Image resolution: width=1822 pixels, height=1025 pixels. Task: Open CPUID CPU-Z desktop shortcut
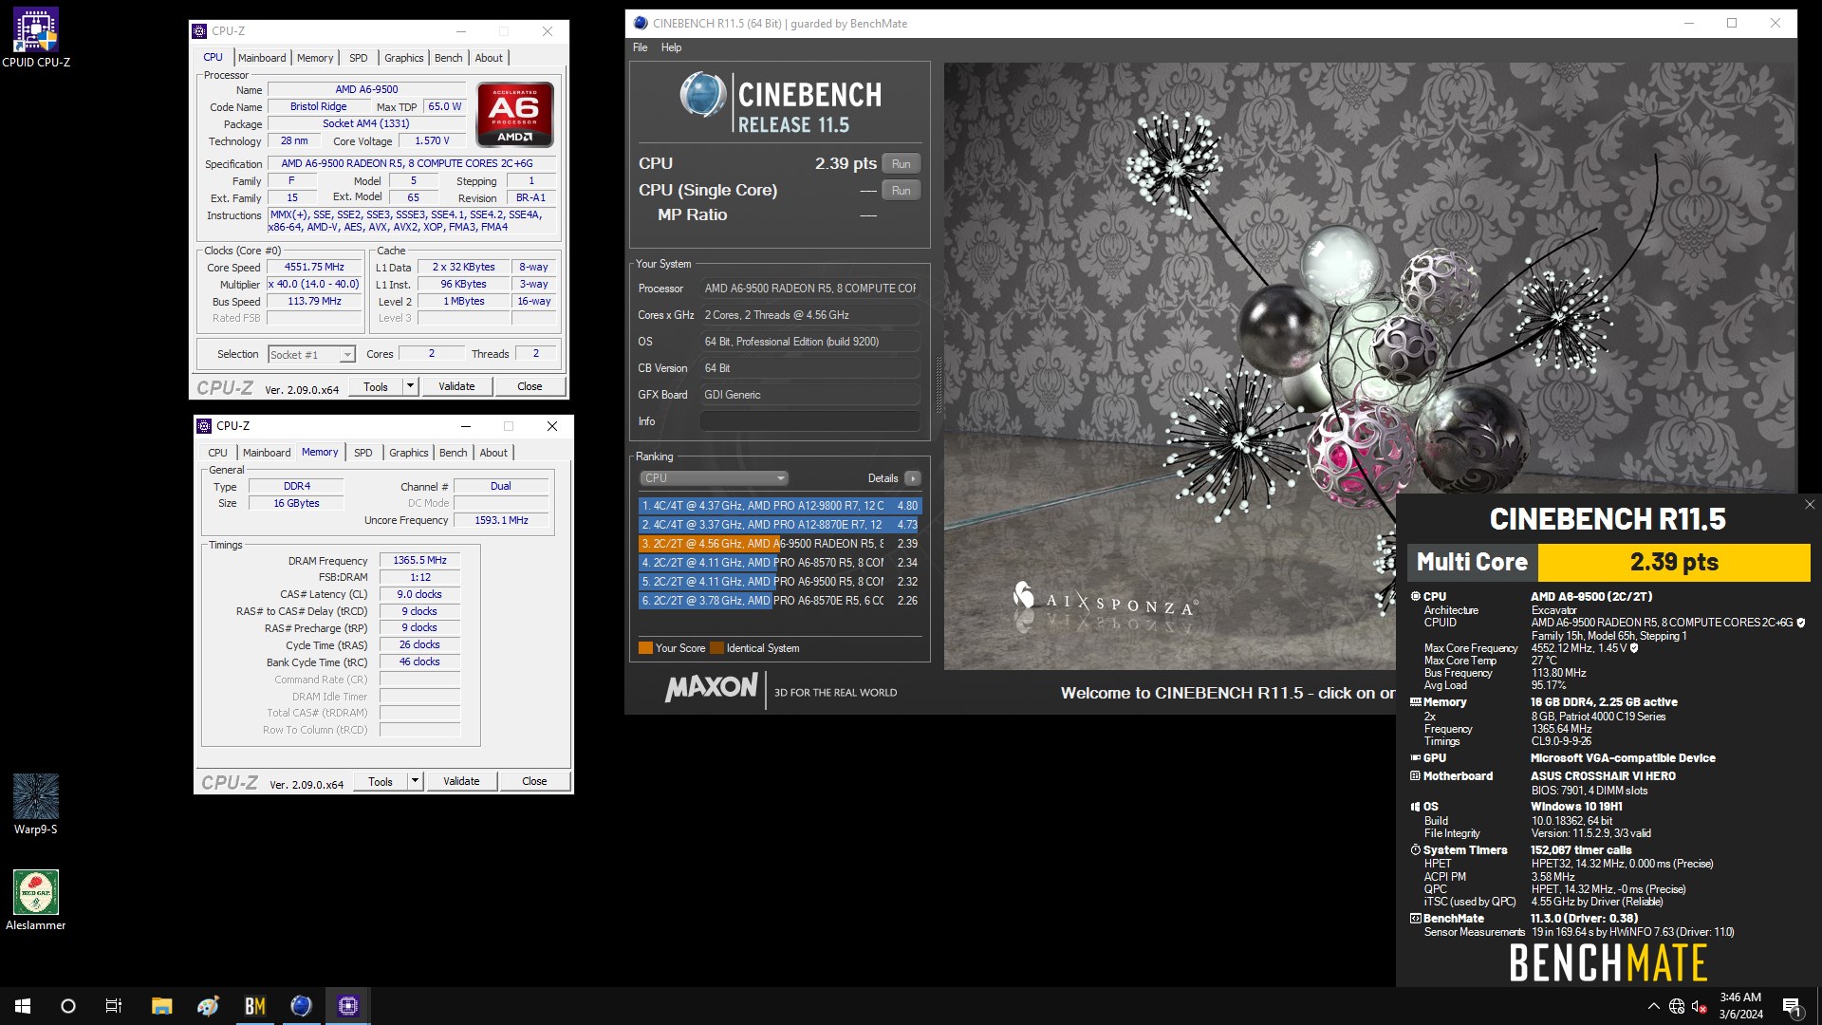coord(36,38)
